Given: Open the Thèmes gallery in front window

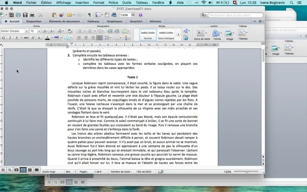Looking at the screenshot, I should point(243,35).
